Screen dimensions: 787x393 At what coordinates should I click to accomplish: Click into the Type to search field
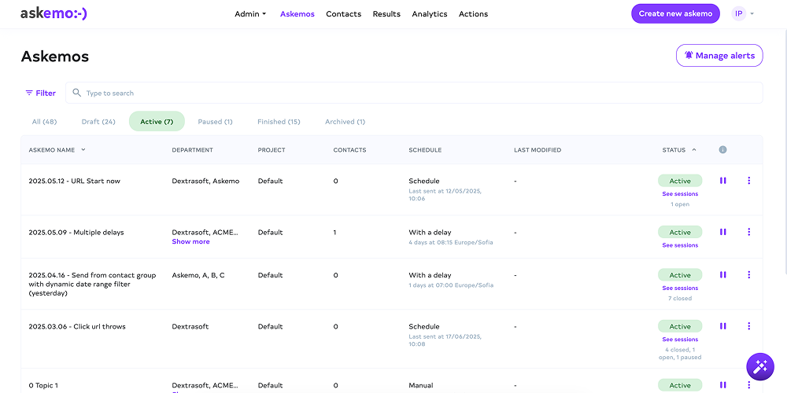[414, 93]
